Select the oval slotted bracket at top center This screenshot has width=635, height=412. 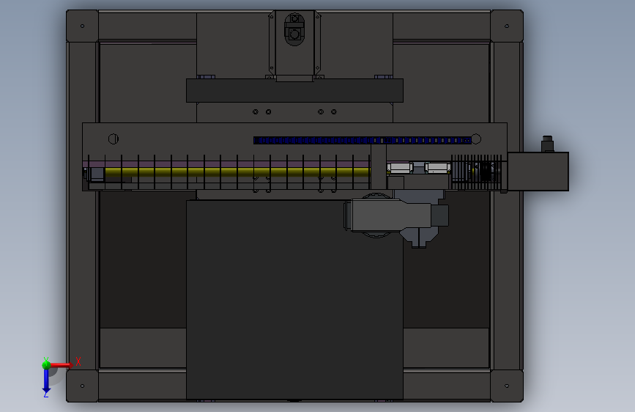294,29
